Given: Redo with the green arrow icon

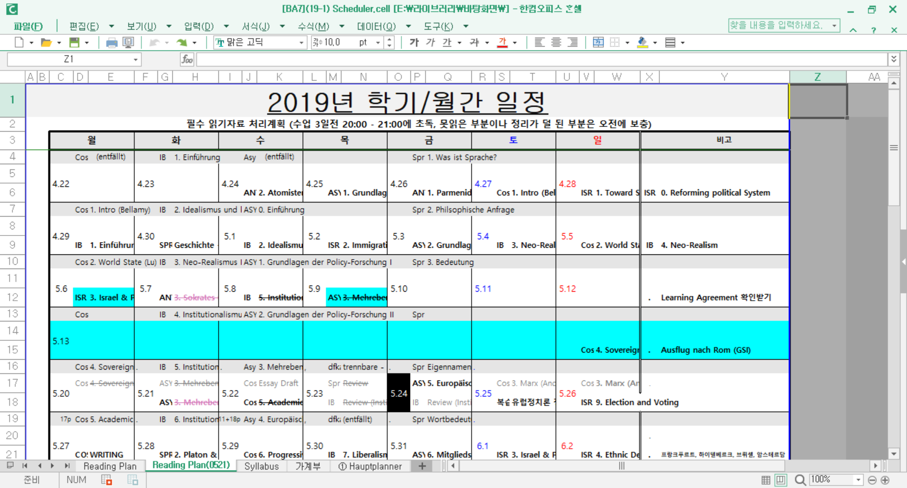Looking at the screenshot, I should 181,42.
